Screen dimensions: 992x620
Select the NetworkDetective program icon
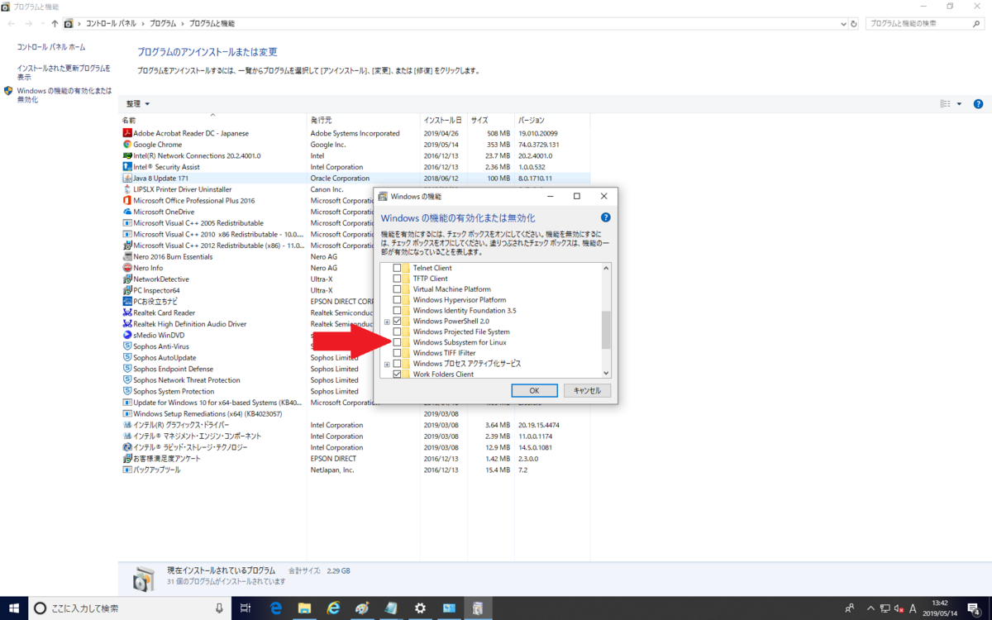(x=127, y=279)
